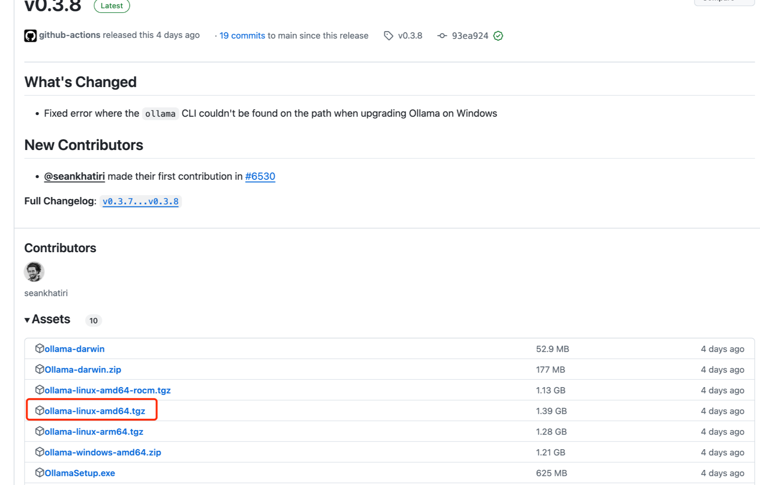Open the github-actions author link

(69, 35)
